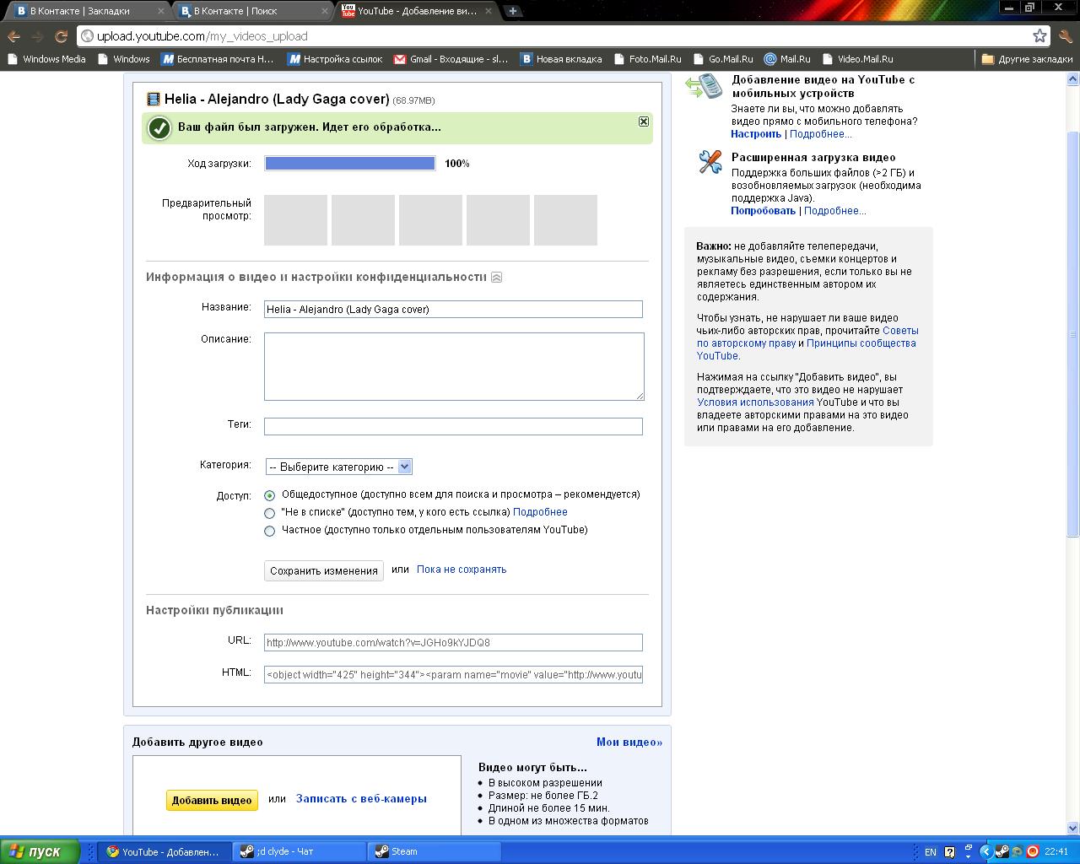Select the 'Не в списке' unlisted option
The width and height of the screenshot is (1080, 864).
(270, 513)
